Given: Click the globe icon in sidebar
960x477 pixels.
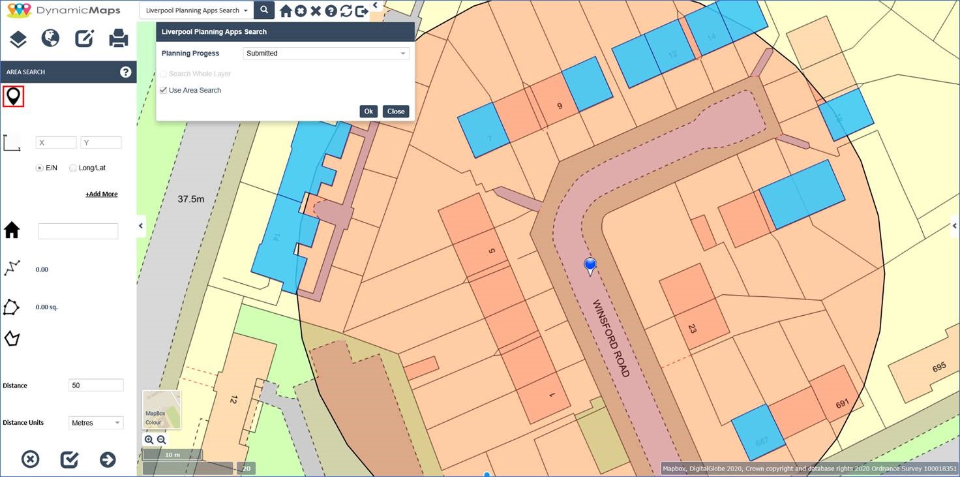Looking at the screenshot, I should click(x=50, y=38).
